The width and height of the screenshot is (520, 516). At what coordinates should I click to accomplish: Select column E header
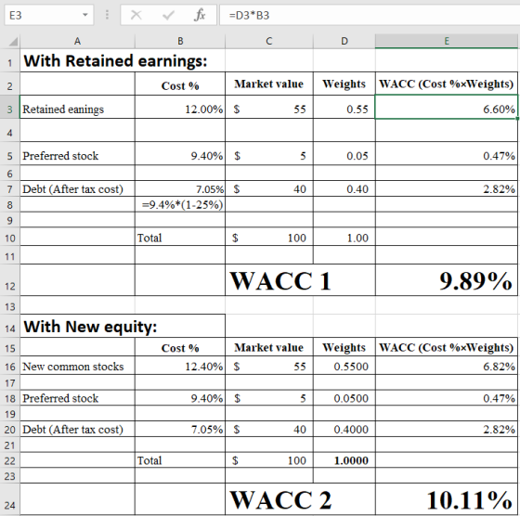click(x=447, y=42)
